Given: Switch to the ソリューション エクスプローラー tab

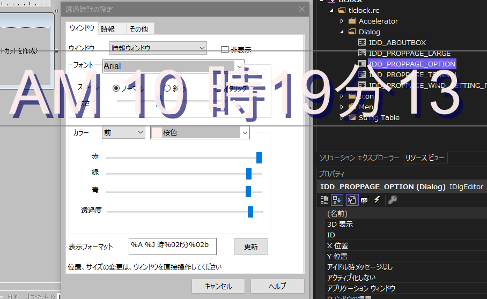Looking at the screenshot, I should [x=359, y=158].
